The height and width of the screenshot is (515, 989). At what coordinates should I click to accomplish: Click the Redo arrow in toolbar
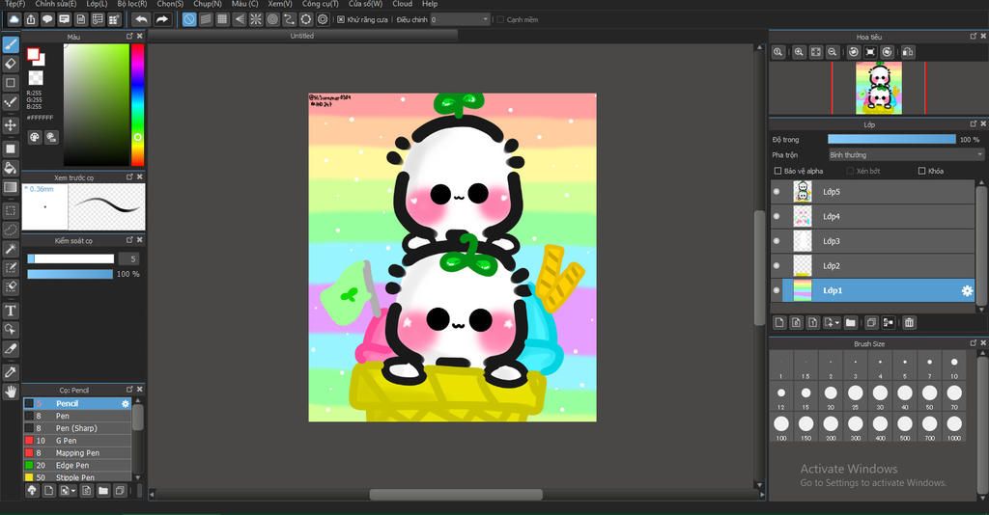[162, 19]
